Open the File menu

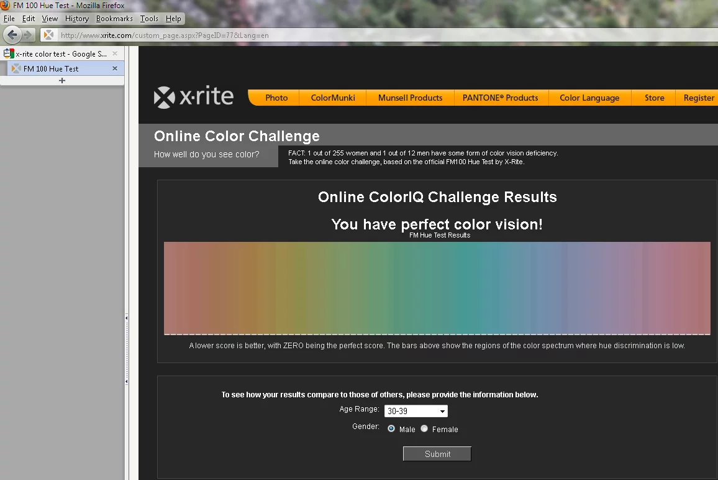[9, 18]
